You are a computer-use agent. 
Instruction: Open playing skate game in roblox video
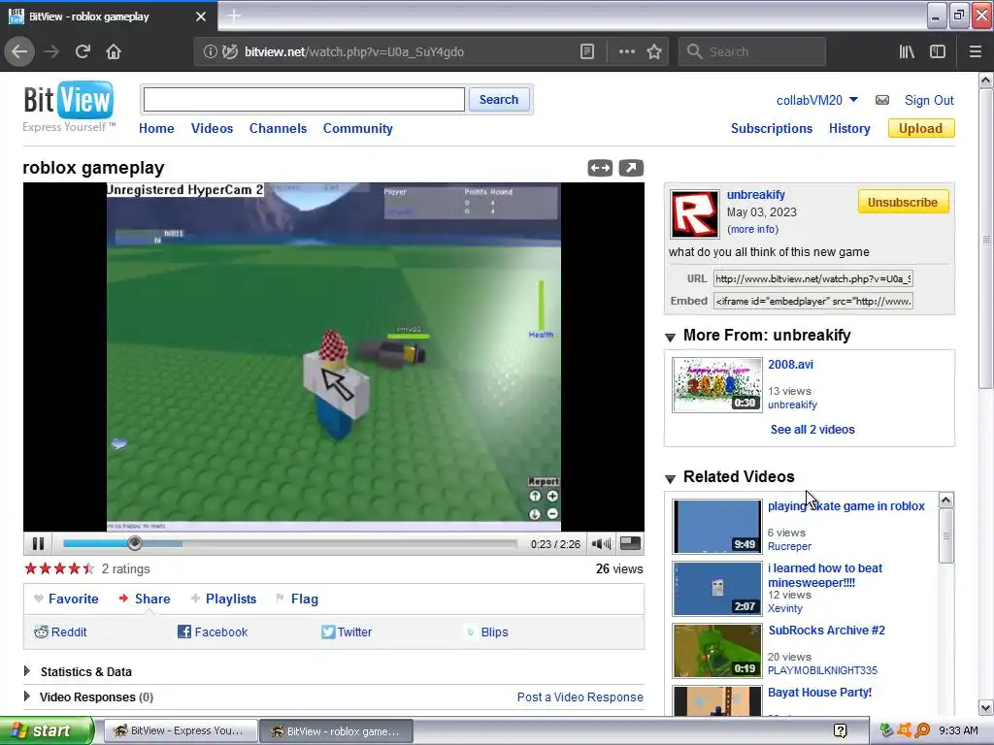845,506
